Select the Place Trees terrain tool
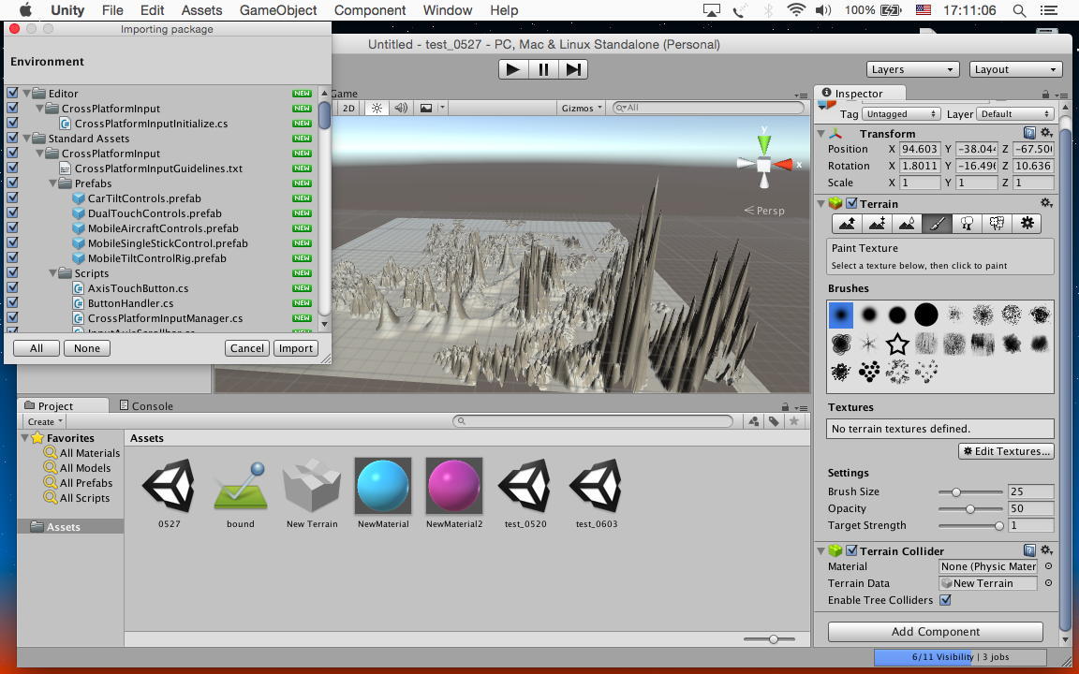The width and height of the screenshot is (1079, 674). (967, 224)
